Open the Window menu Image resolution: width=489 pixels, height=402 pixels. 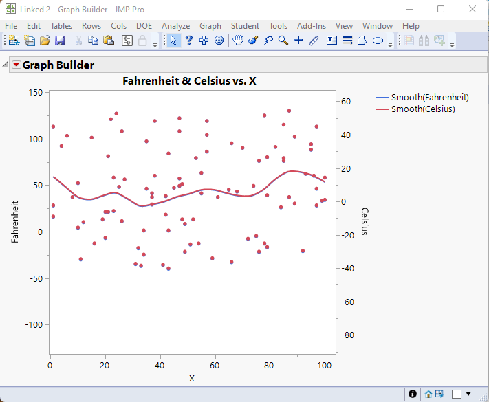tap(378, 26)
